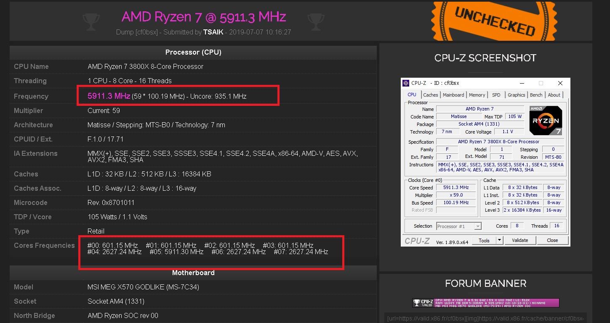Screen dimensions: 610x323
Task: Click the trophy icon left of the title
Action: (x=91, y=22)
